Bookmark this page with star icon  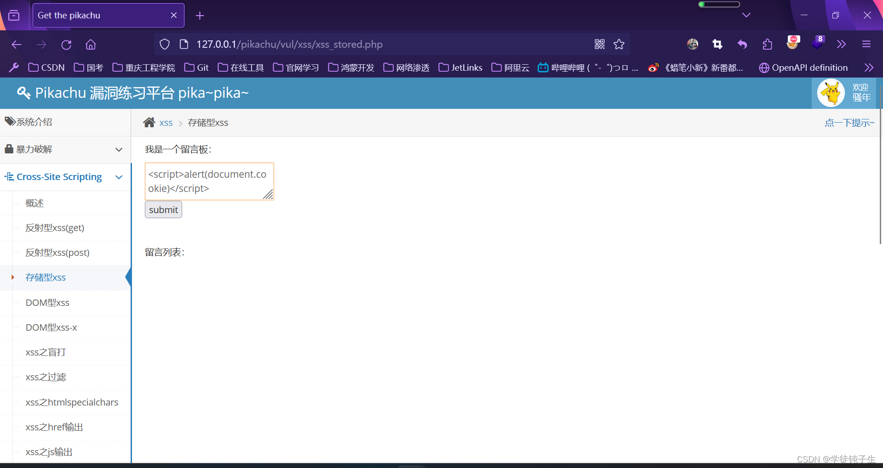pyautogui.click(x=619, y=44)
